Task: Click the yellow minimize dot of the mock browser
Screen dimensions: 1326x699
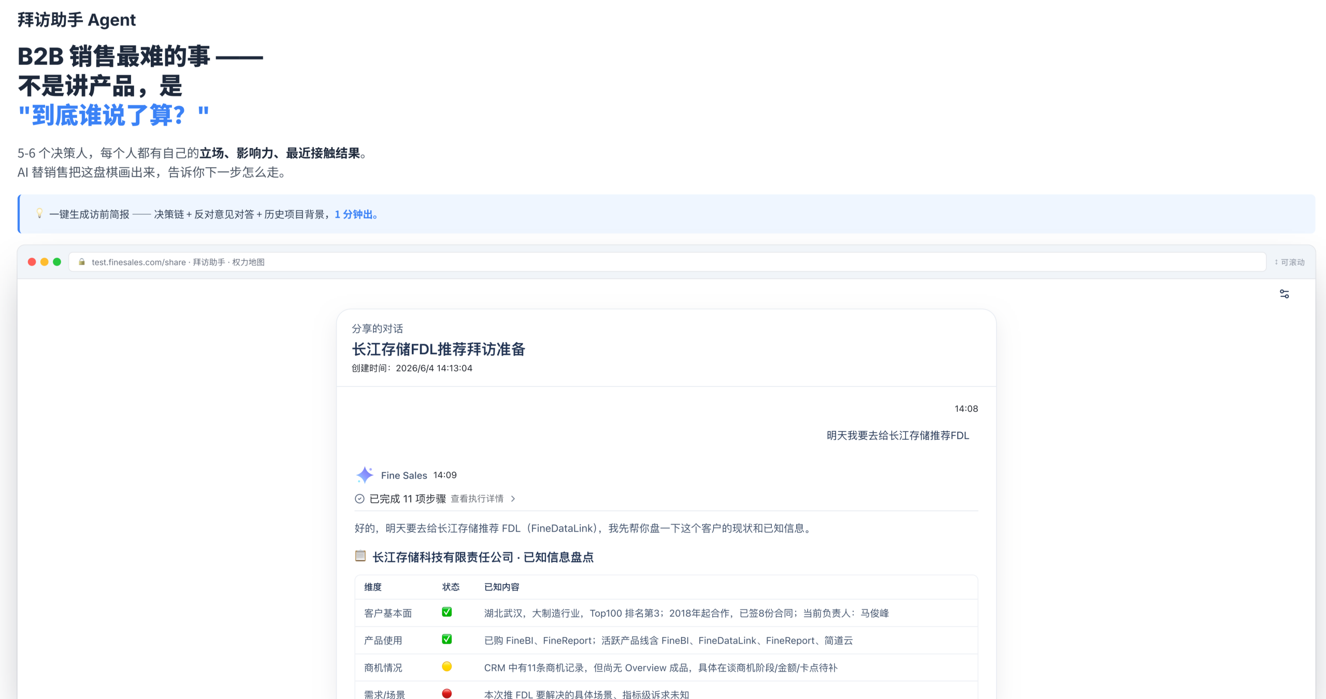Action: pyautogui.click(x=45, y=262)
